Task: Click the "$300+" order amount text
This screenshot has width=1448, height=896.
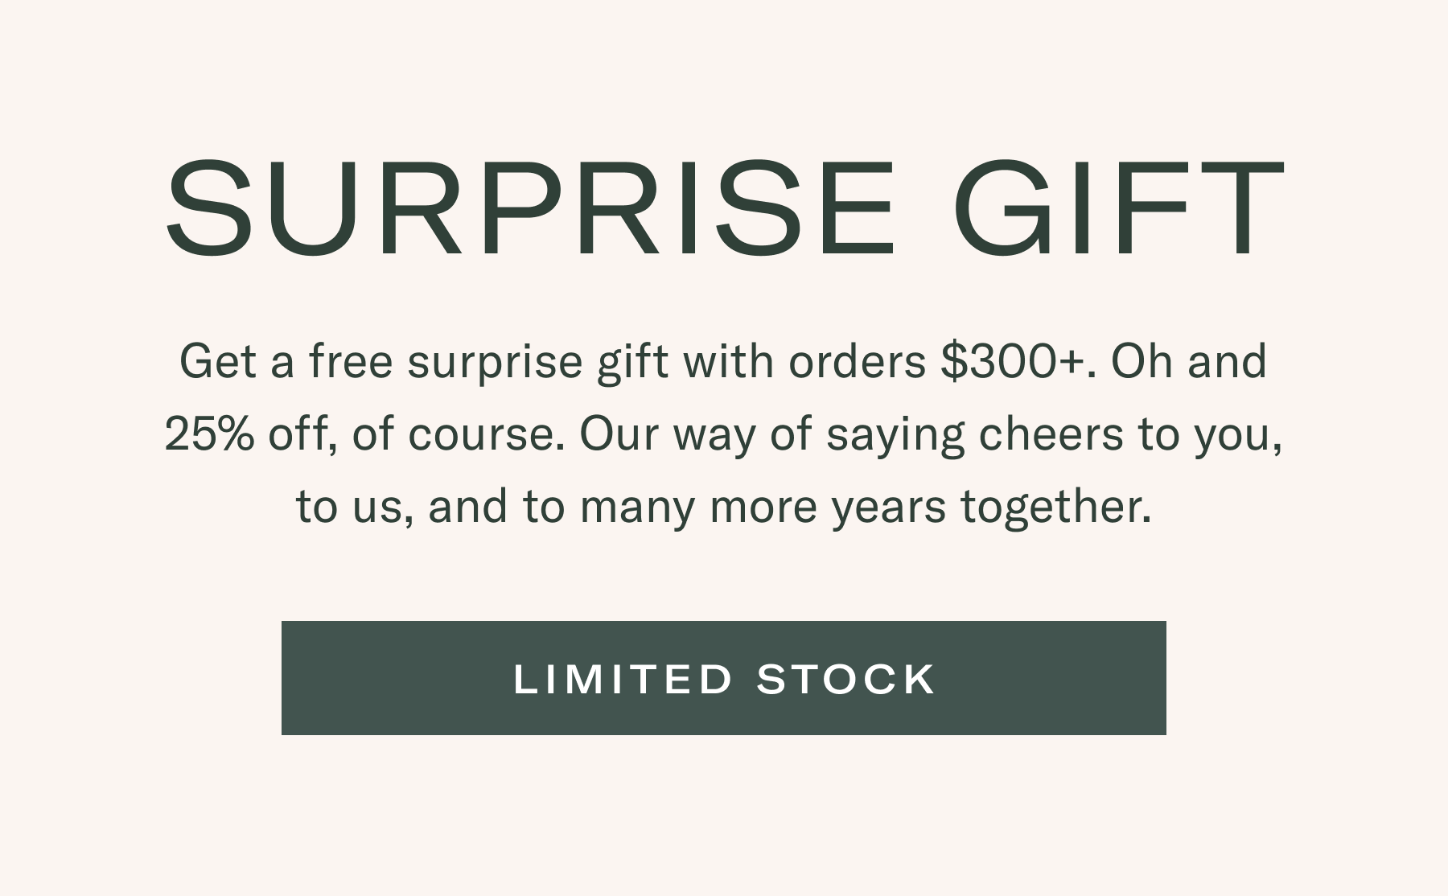Action: point(1018,361)
